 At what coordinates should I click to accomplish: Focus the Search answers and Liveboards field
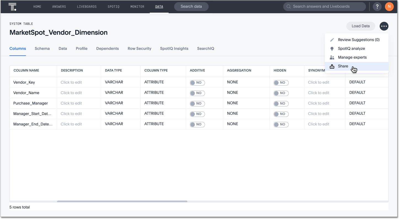pyautogui.click(x=325, y=7)
